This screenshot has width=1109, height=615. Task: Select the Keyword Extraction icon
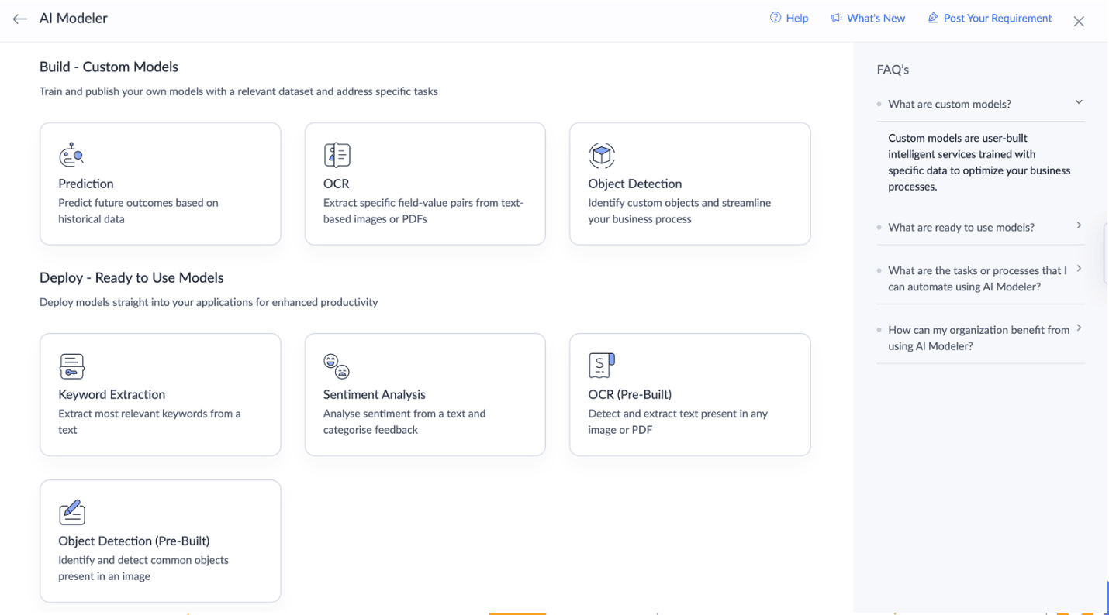tap(72, 366)
